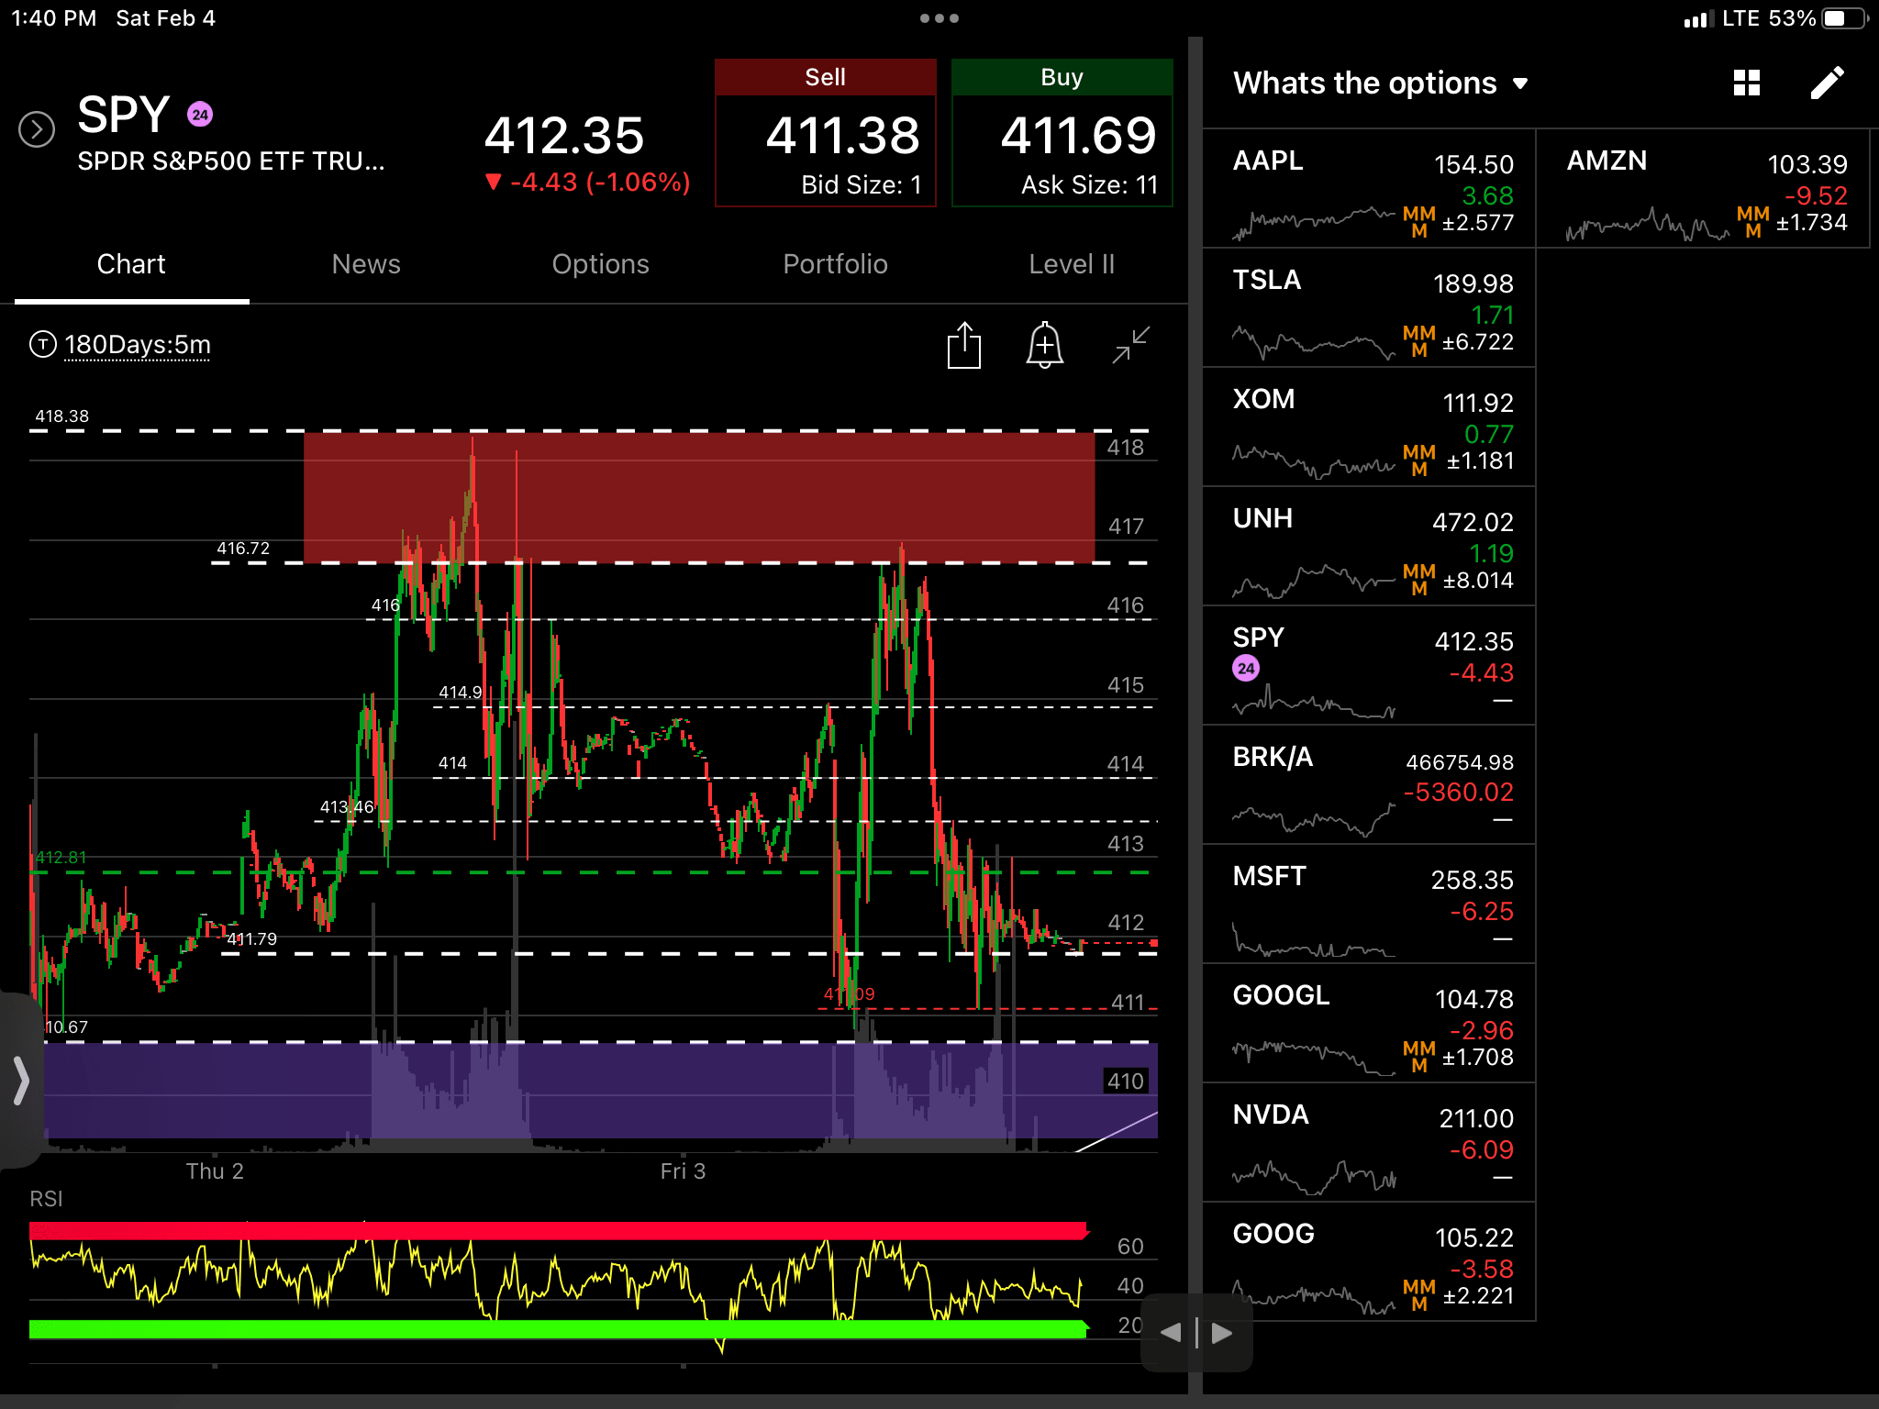1879x1409 pixels.
Task: Collapse chart with the shrink arrows icon
Action: [x=1130, y=346]
